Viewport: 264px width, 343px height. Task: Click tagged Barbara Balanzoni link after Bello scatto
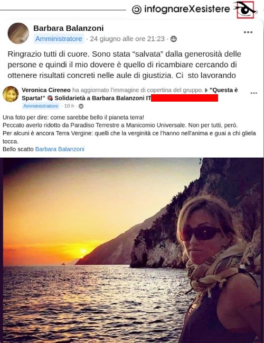pos(60,149)
